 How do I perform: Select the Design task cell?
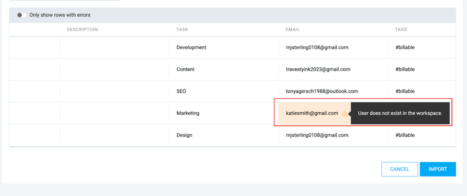pos(184,135)
